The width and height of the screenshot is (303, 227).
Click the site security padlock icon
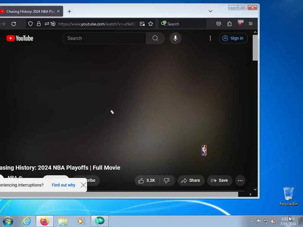click(39, 24)
